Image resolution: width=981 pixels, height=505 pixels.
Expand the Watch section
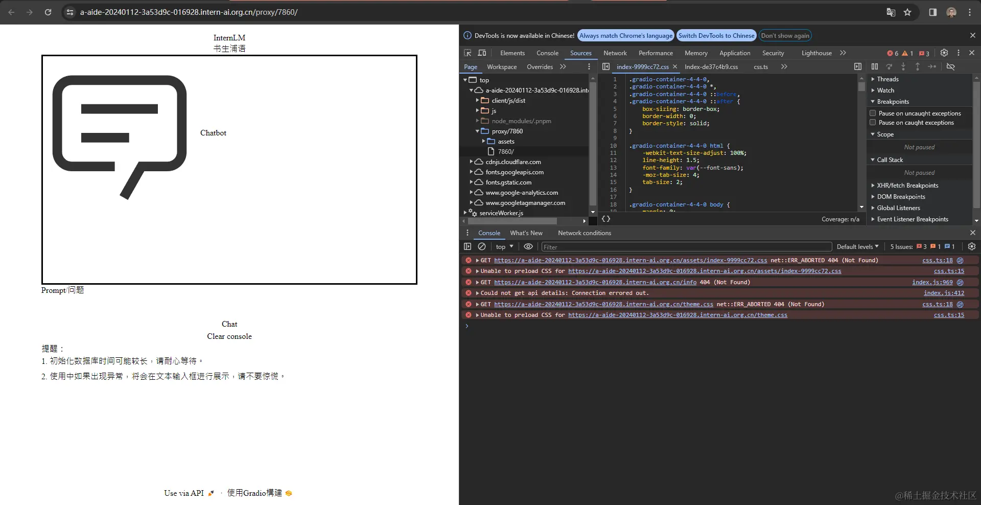(873, 90)
